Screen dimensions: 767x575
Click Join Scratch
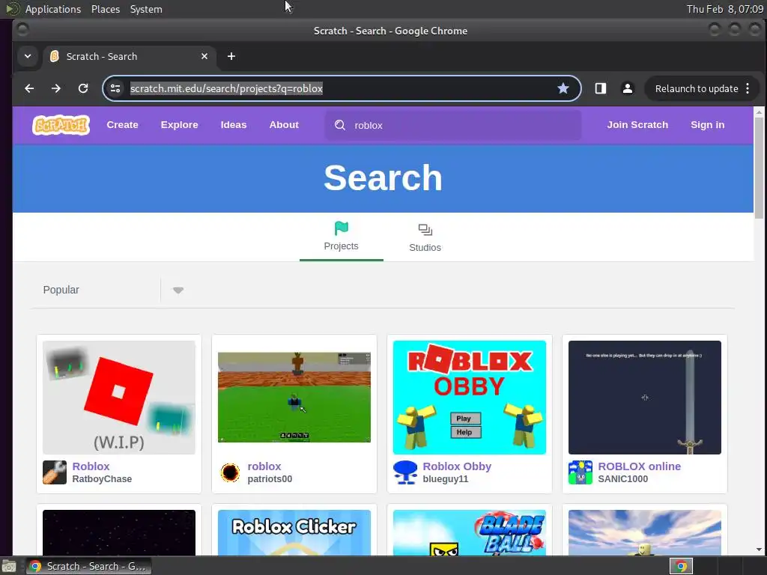637,125
